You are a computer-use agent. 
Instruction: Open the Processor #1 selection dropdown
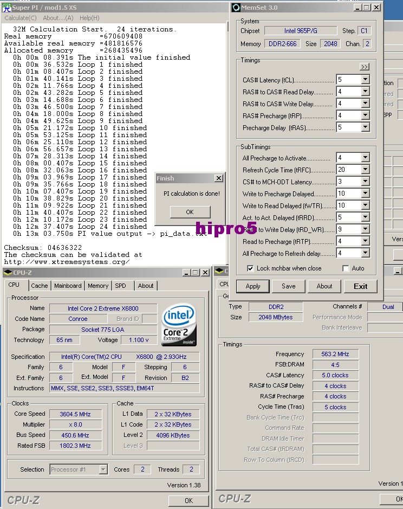click(x=103, y=469)
